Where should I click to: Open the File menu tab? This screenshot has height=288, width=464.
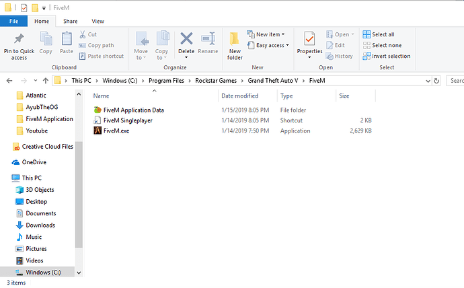coord(13,21)
